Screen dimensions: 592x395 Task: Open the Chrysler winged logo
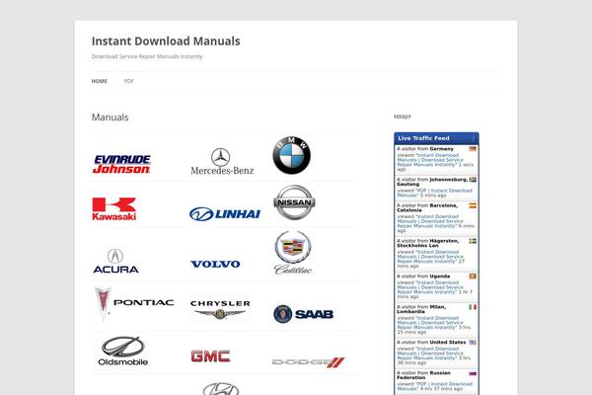click(x=220, y=309)
